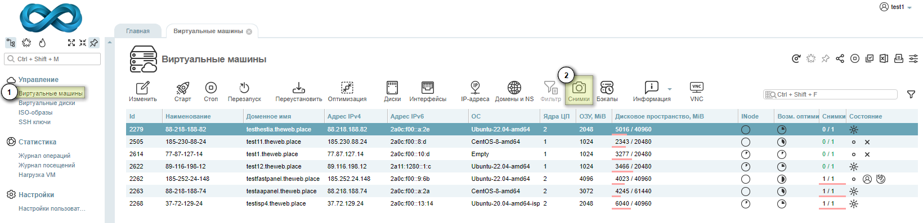Collapse all sidebar menu sections
Viewport: 923px width, 223px height.
(83, 43)
